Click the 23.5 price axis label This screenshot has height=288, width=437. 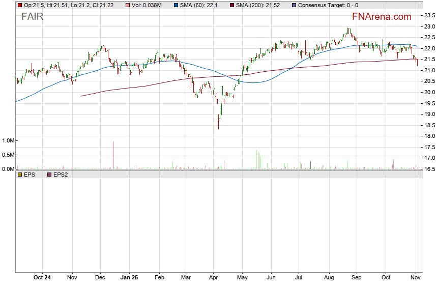click(x=429, y=15)
